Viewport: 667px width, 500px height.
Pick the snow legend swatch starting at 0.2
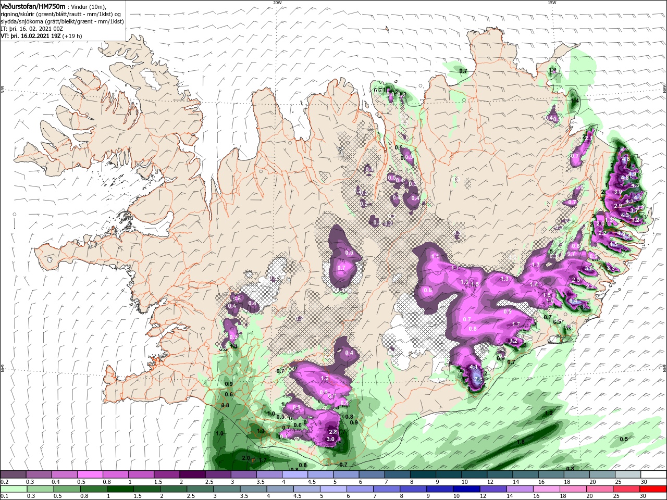click(13, 474)
